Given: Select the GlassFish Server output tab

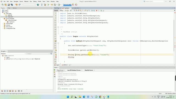Looking at the screenshot, I should click(x=89, y=70).
